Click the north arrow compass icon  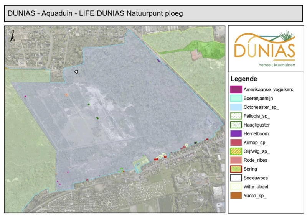[x=13, y=36]
